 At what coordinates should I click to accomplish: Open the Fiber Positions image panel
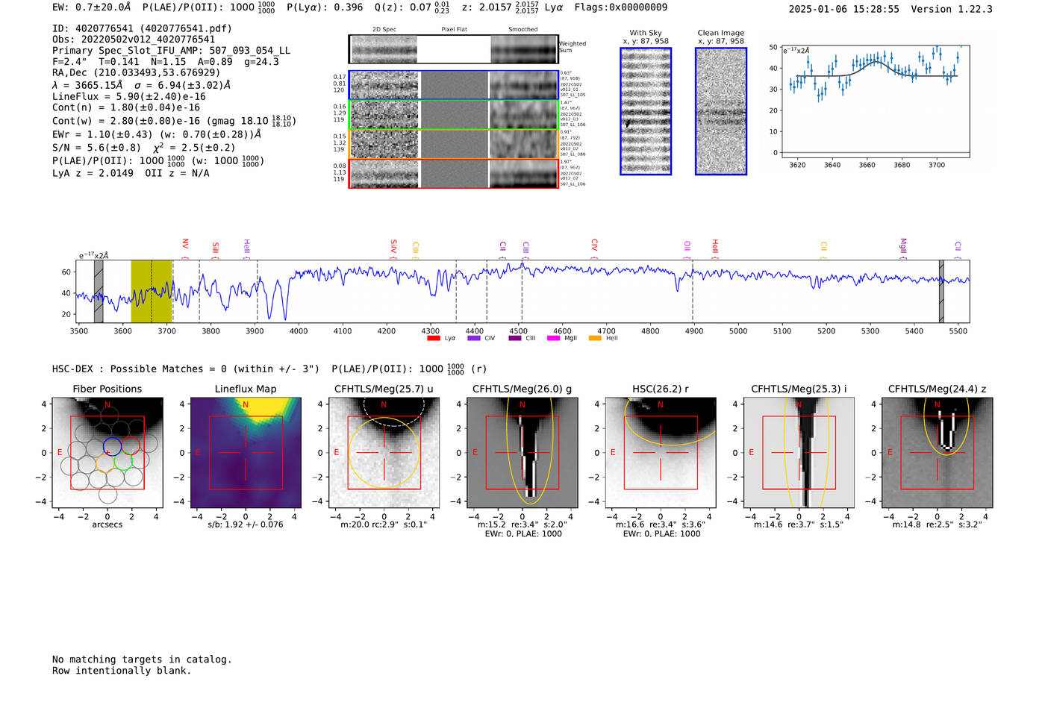pyautogui.click(x=107, y=453)
